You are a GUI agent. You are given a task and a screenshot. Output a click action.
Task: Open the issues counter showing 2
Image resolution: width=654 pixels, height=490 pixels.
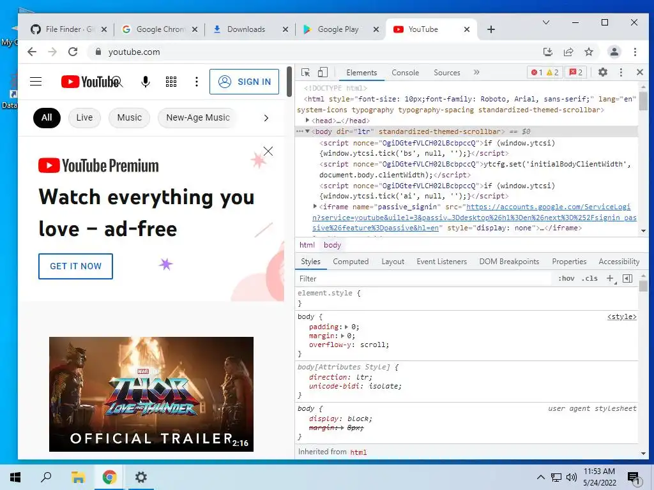(x=575, y=73)
